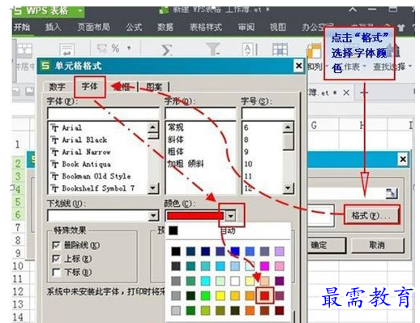Pick the black swatch in first palette row

click(176, 251)
